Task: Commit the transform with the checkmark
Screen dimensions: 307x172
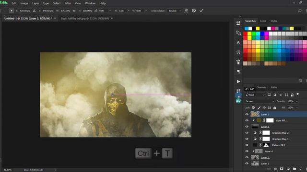Action: tap(201, 11)
